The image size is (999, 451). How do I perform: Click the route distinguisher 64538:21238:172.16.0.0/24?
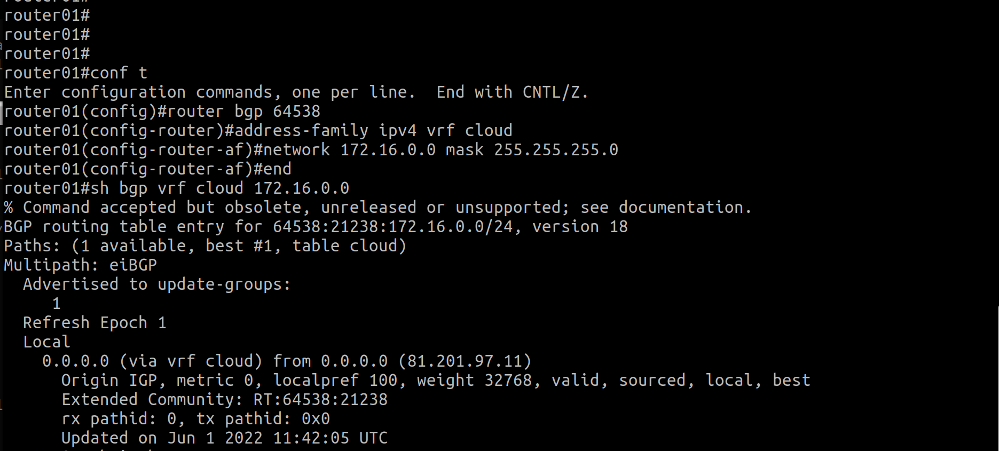392,226
